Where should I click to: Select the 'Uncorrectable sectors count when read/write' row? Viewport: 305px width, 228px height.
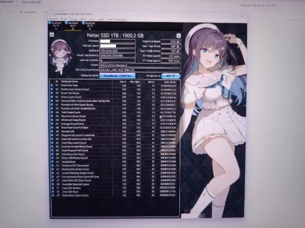pyautogui.click(x=113, y=101)
